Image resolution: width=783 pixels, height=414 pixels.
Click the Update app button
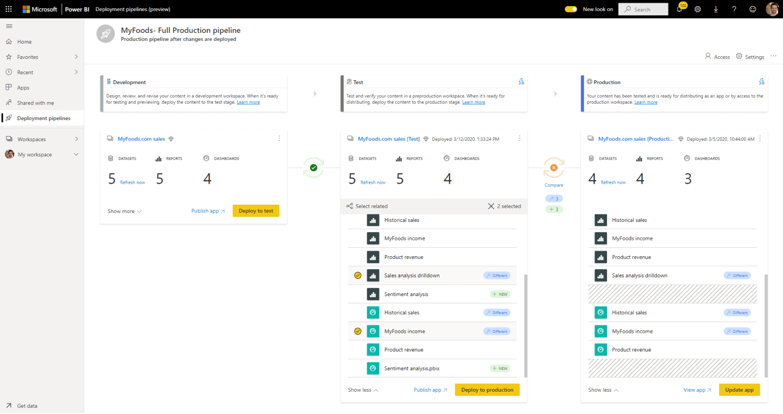click(739, 390)
